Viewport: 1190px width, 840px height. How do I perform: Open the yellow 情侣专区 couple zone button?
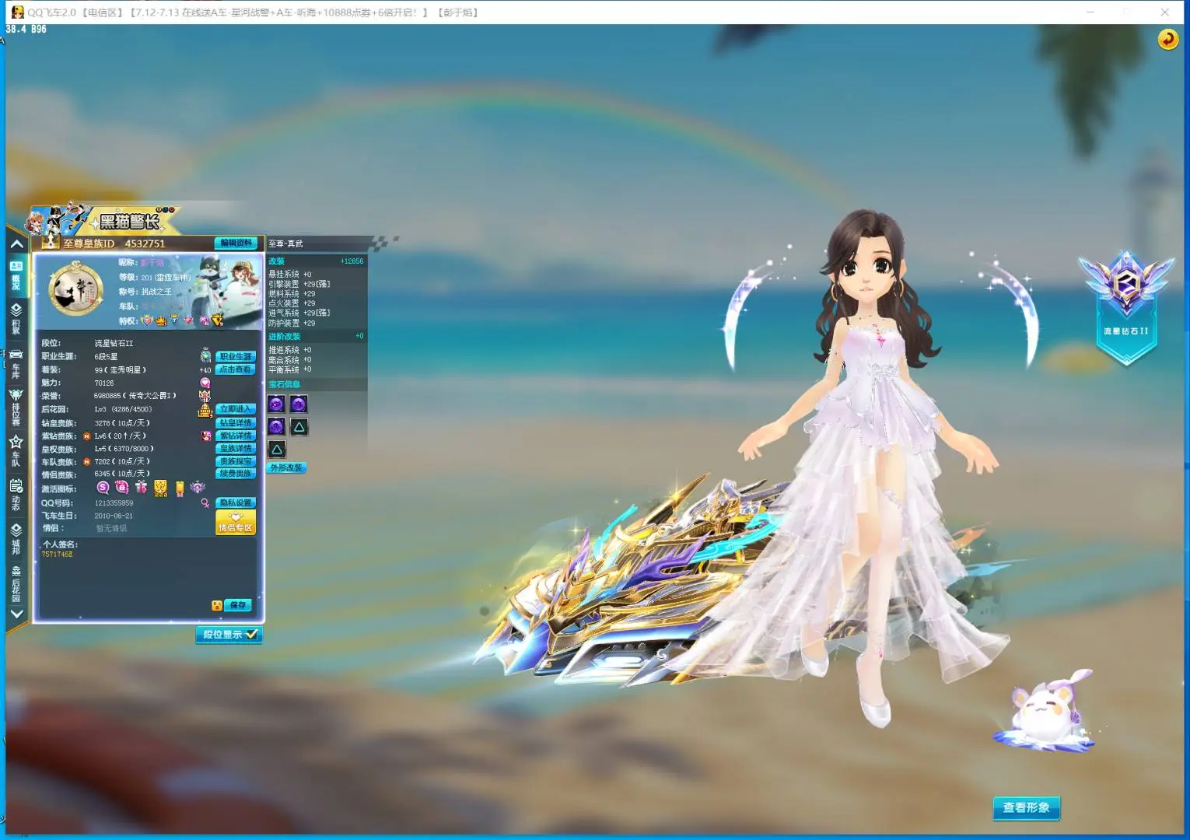[236, 522]
